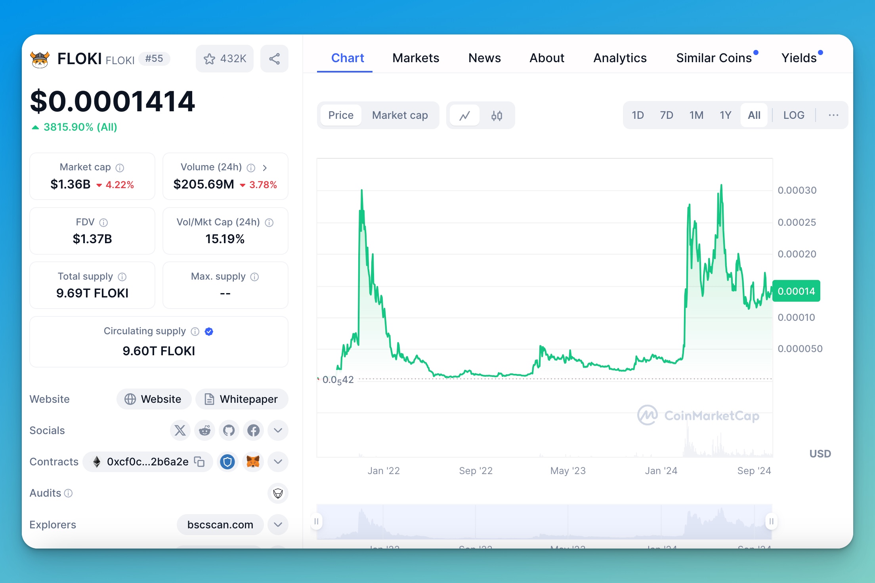
Task: Click the 0.00014 current price label
Action: click(796, 291)
